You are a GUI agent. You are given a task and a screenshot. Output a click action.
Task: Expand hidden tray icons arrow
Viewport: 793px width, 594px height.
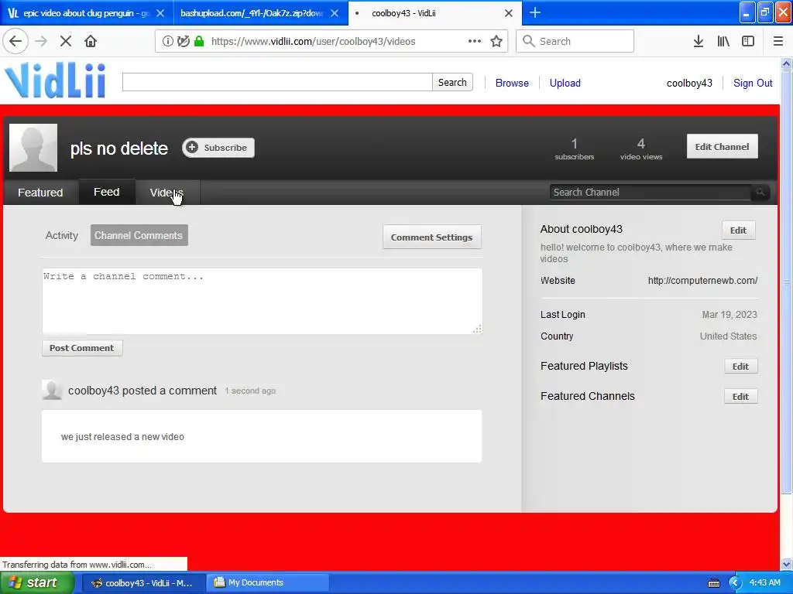[735, 583]
